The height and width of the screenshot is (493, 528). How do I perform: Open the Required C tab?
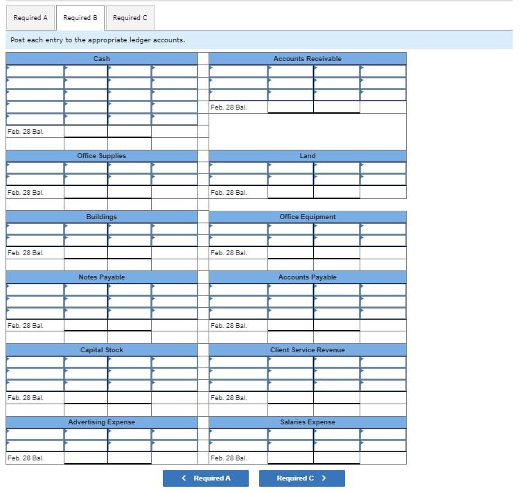tap(130, 18)
